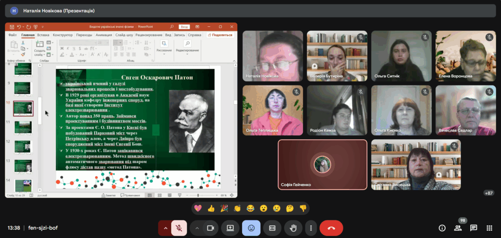Send the thumbs up reaction

pyautogui.click(x=211, y=208)
